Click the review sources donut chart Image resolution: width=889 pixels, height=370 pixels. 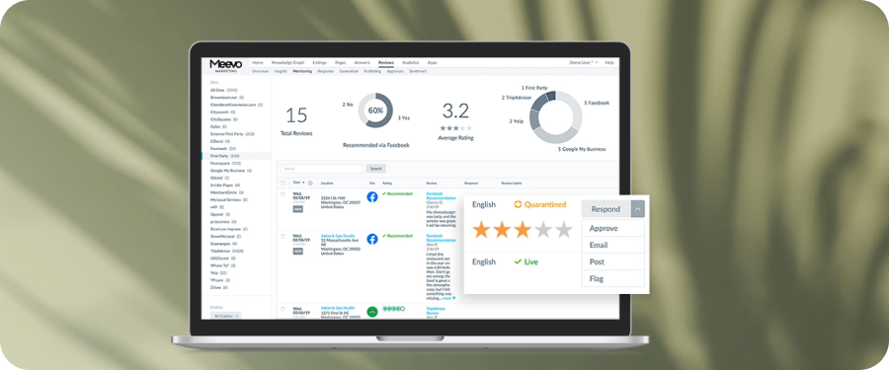tap(555, 117)
